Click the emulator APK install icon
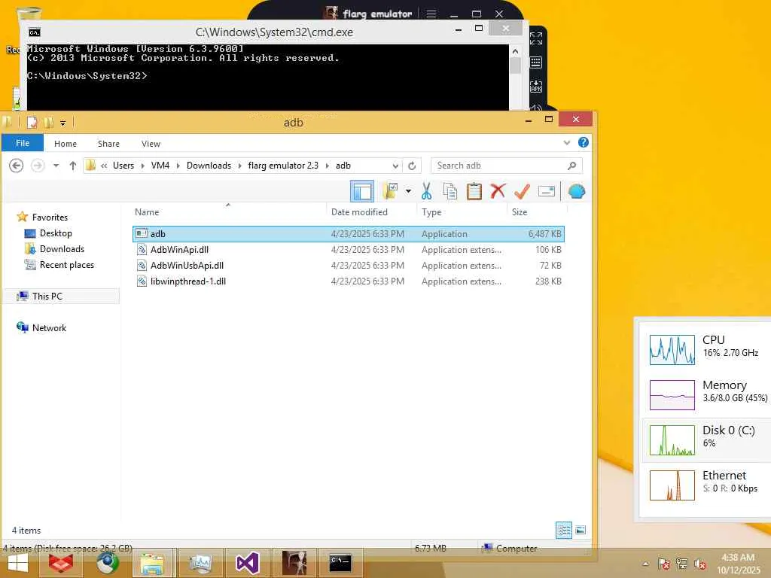 (x=536, y=87)
